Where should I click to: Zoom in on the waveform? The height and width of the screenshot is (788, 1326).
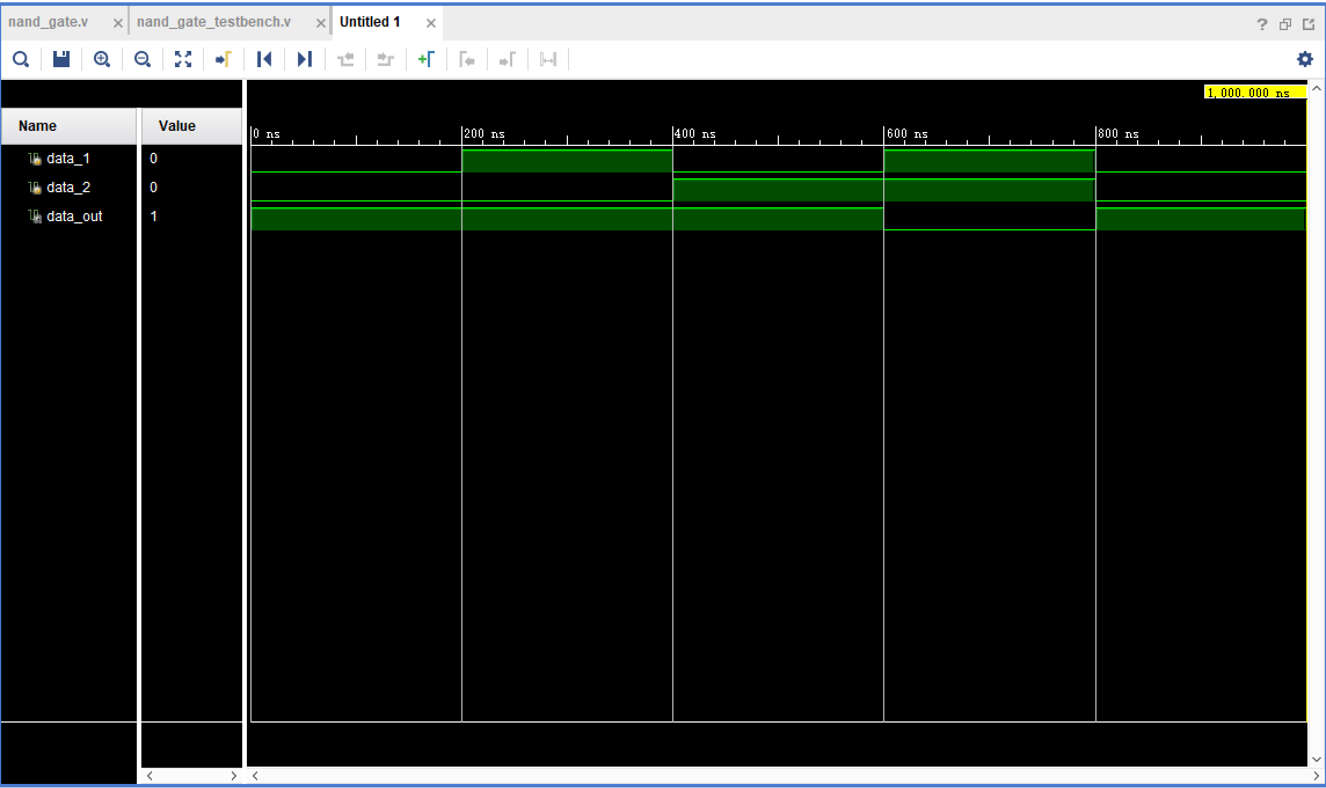[x=102, y=59]
